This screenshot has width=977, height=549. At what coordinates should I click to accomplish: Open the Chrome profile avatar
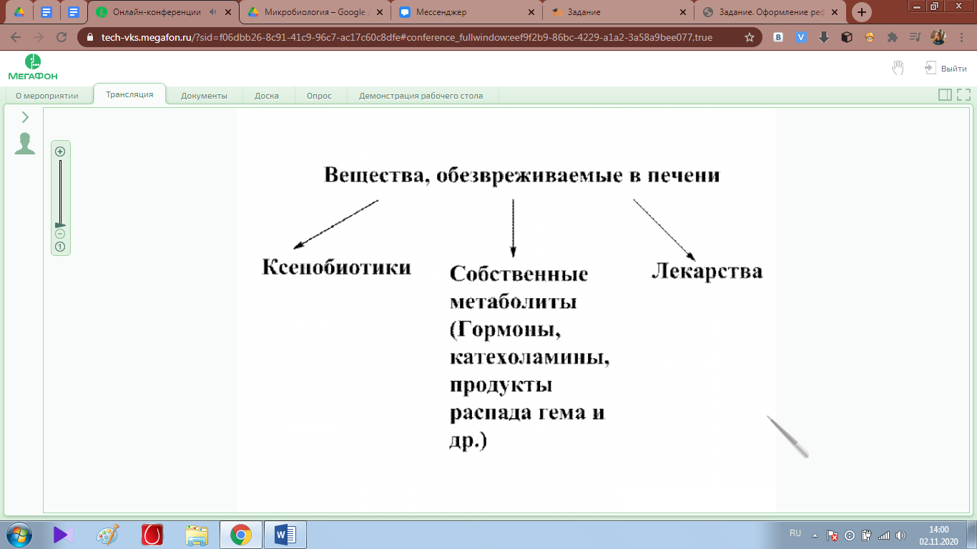pos(938,37)
